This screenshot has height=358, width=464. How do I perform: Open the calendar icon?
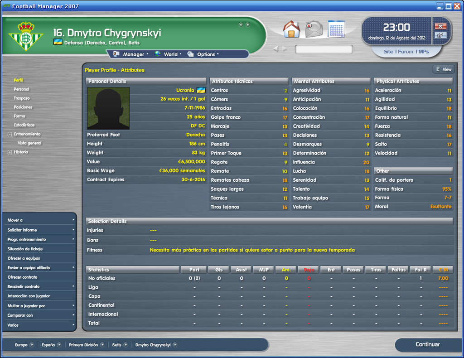click(337, 29)
